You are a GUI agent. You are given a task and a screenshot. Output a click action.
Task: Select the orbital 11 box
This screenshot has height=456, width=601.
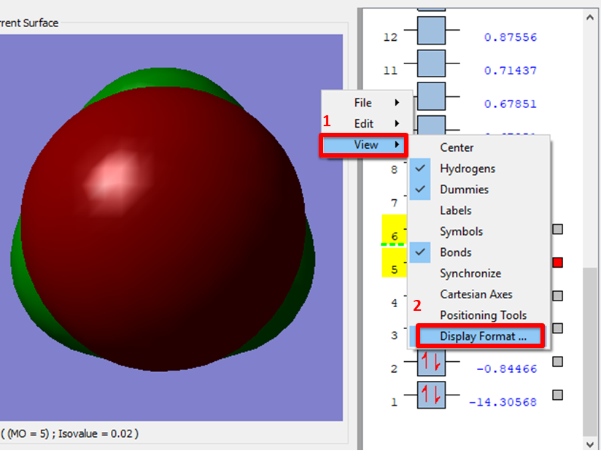click(431, 70)
